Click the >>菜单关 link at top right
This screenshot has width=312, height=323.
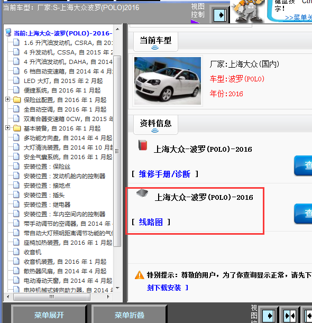298,18
